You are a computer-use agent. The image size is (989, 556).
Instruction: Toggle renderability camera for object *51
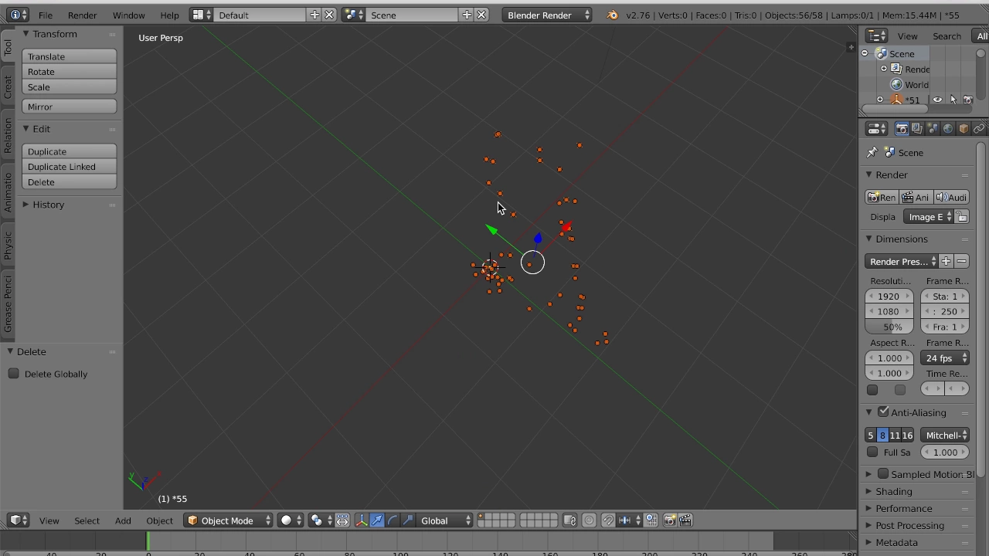(968, 100)
